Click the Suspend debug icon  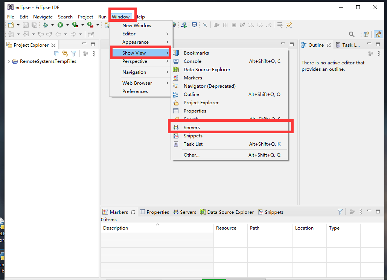[225, 25]
